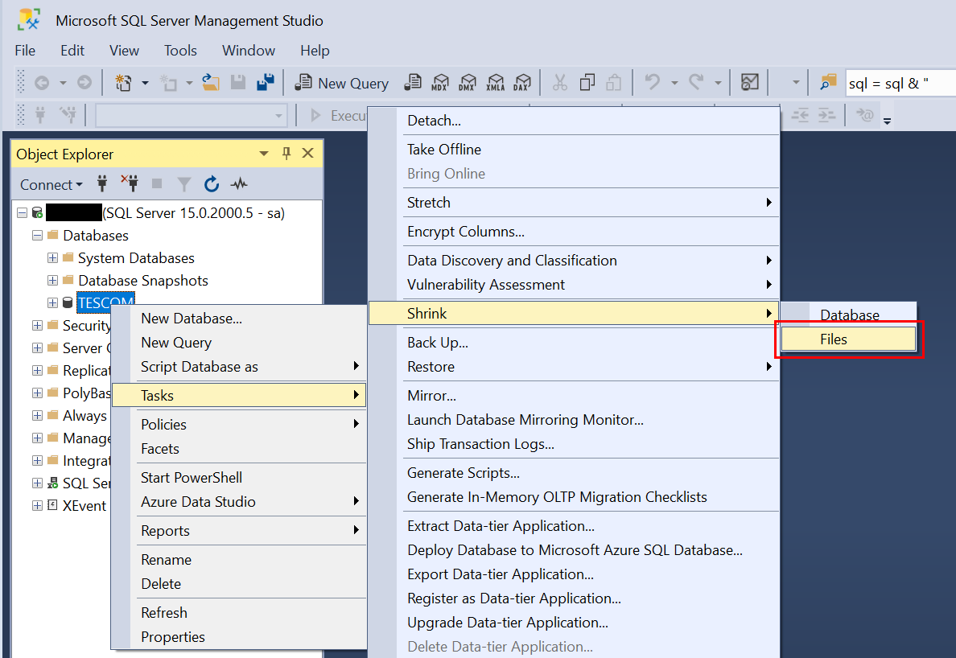Choose Files in the Shrink submenu

pyautogui.click(x=848, y=339)
